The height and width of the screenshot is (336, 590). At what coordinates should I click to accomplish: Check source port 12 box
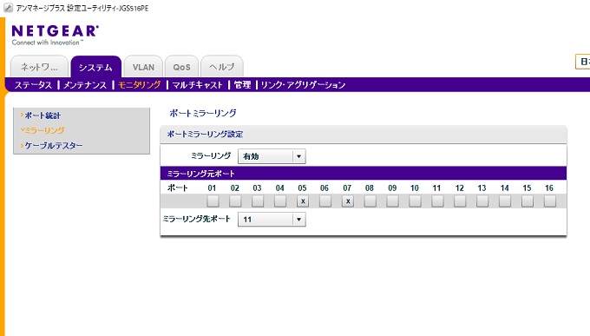[x=460, y=201]
